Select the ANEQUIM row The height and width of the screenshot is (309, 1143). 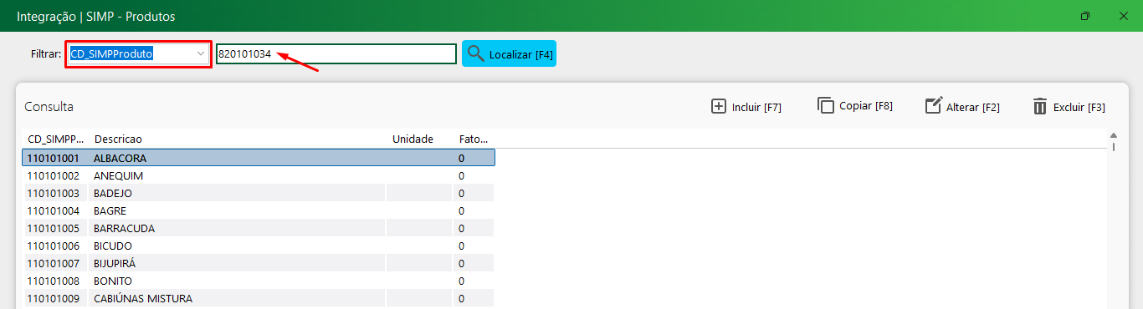(x=259, y=175)
